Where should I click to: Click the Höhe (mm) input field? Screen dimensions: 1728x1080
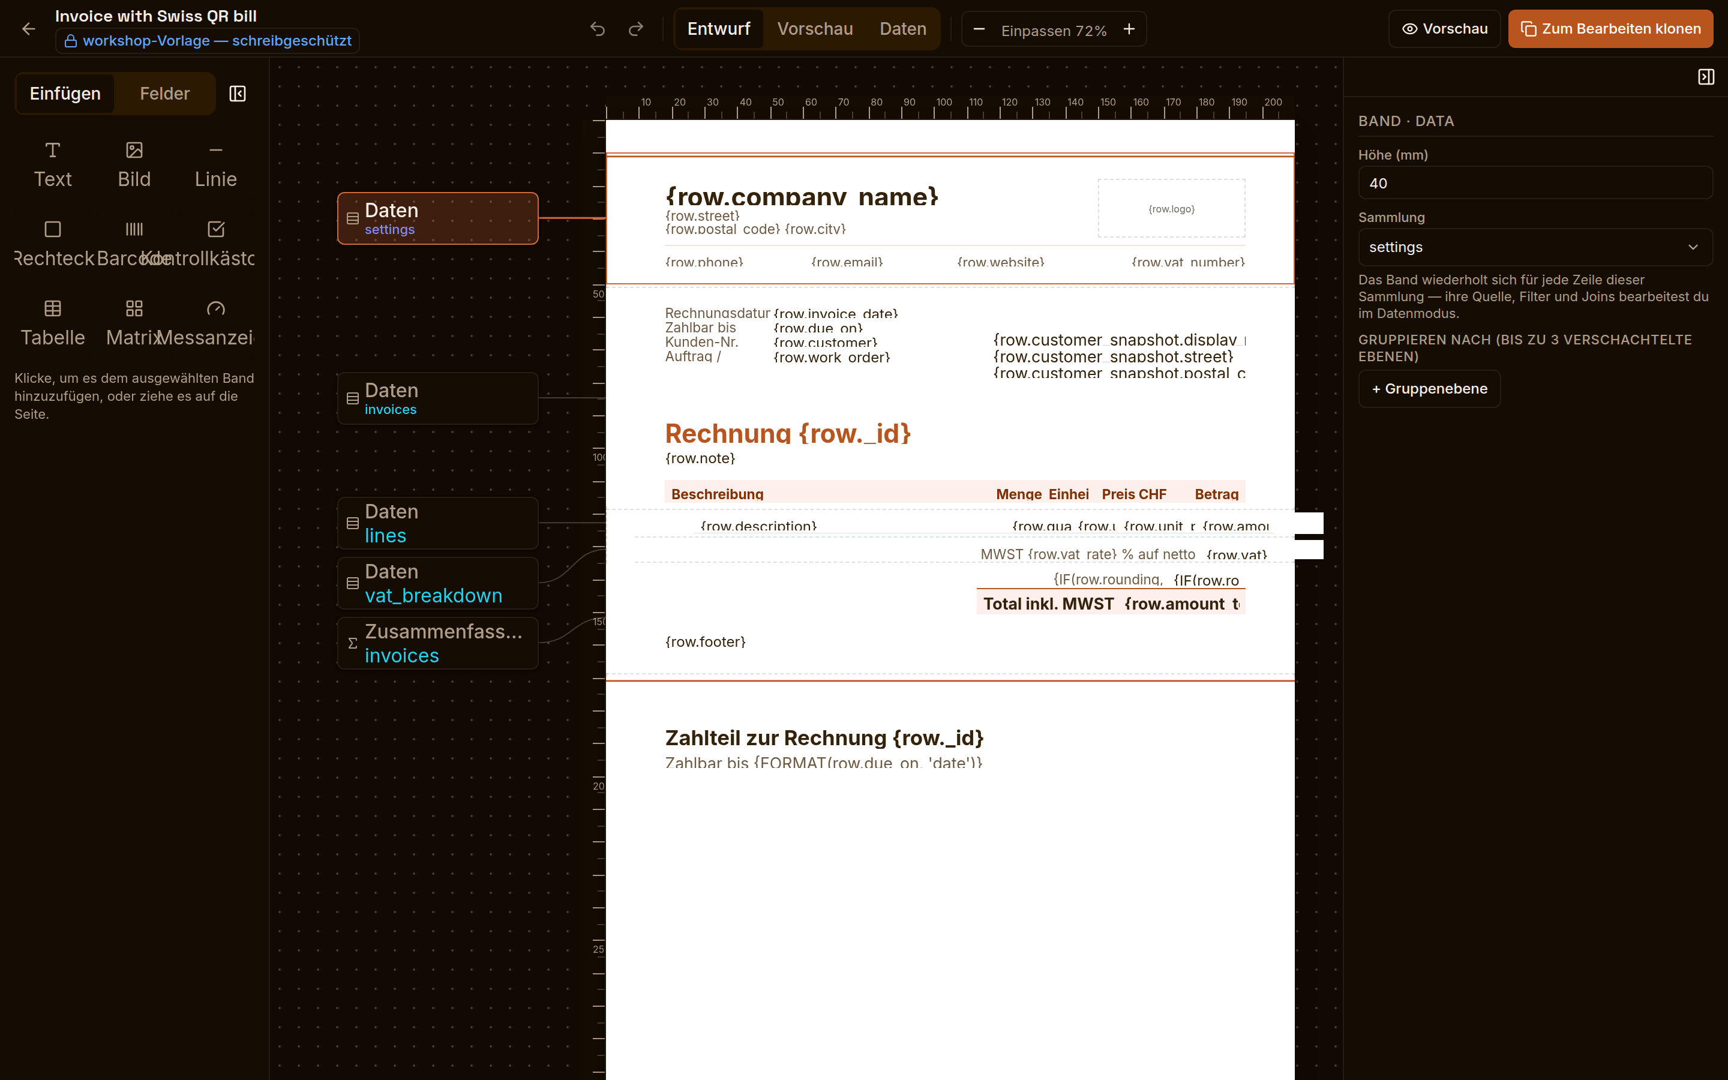tap(1535, 183)
